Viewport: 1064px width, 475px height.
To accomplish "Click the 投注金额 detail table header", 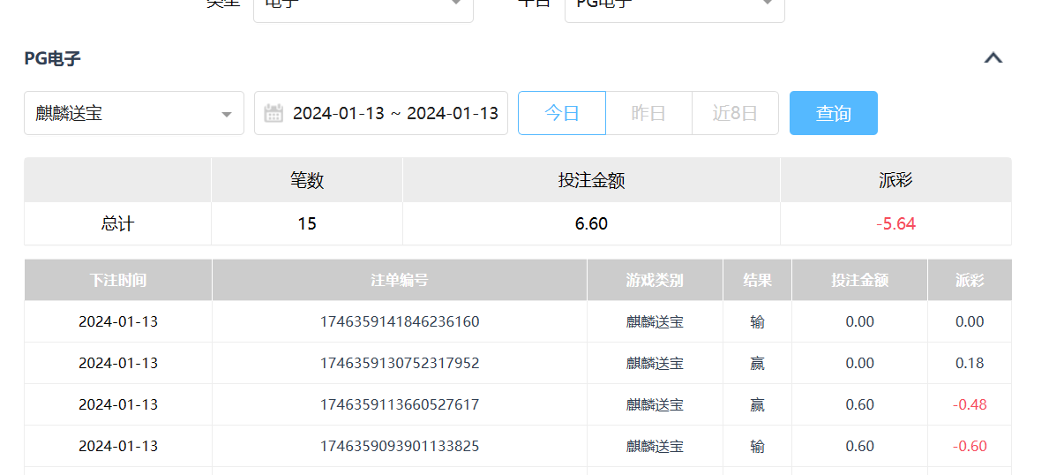I will click(859, 280).
